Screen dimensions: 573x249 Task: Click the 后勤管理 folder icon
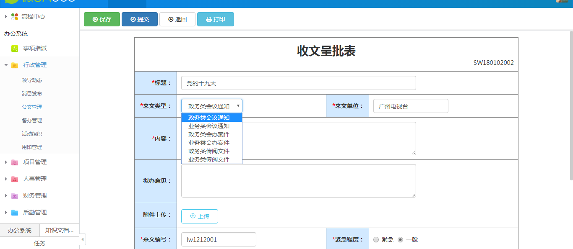pos(15,213)
